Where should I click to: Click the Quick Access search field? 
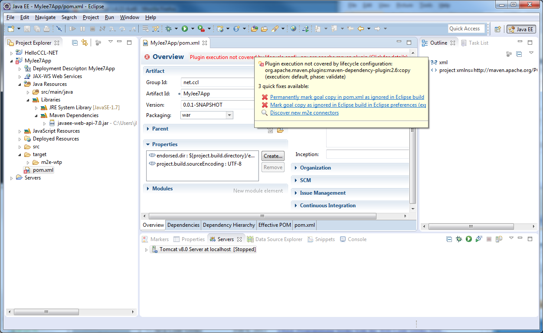click(x=466, y=29)
